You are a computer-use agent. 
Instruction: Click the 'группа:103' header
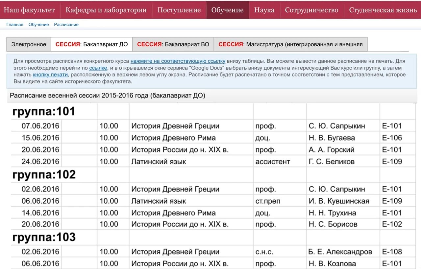tap(44, 237)
